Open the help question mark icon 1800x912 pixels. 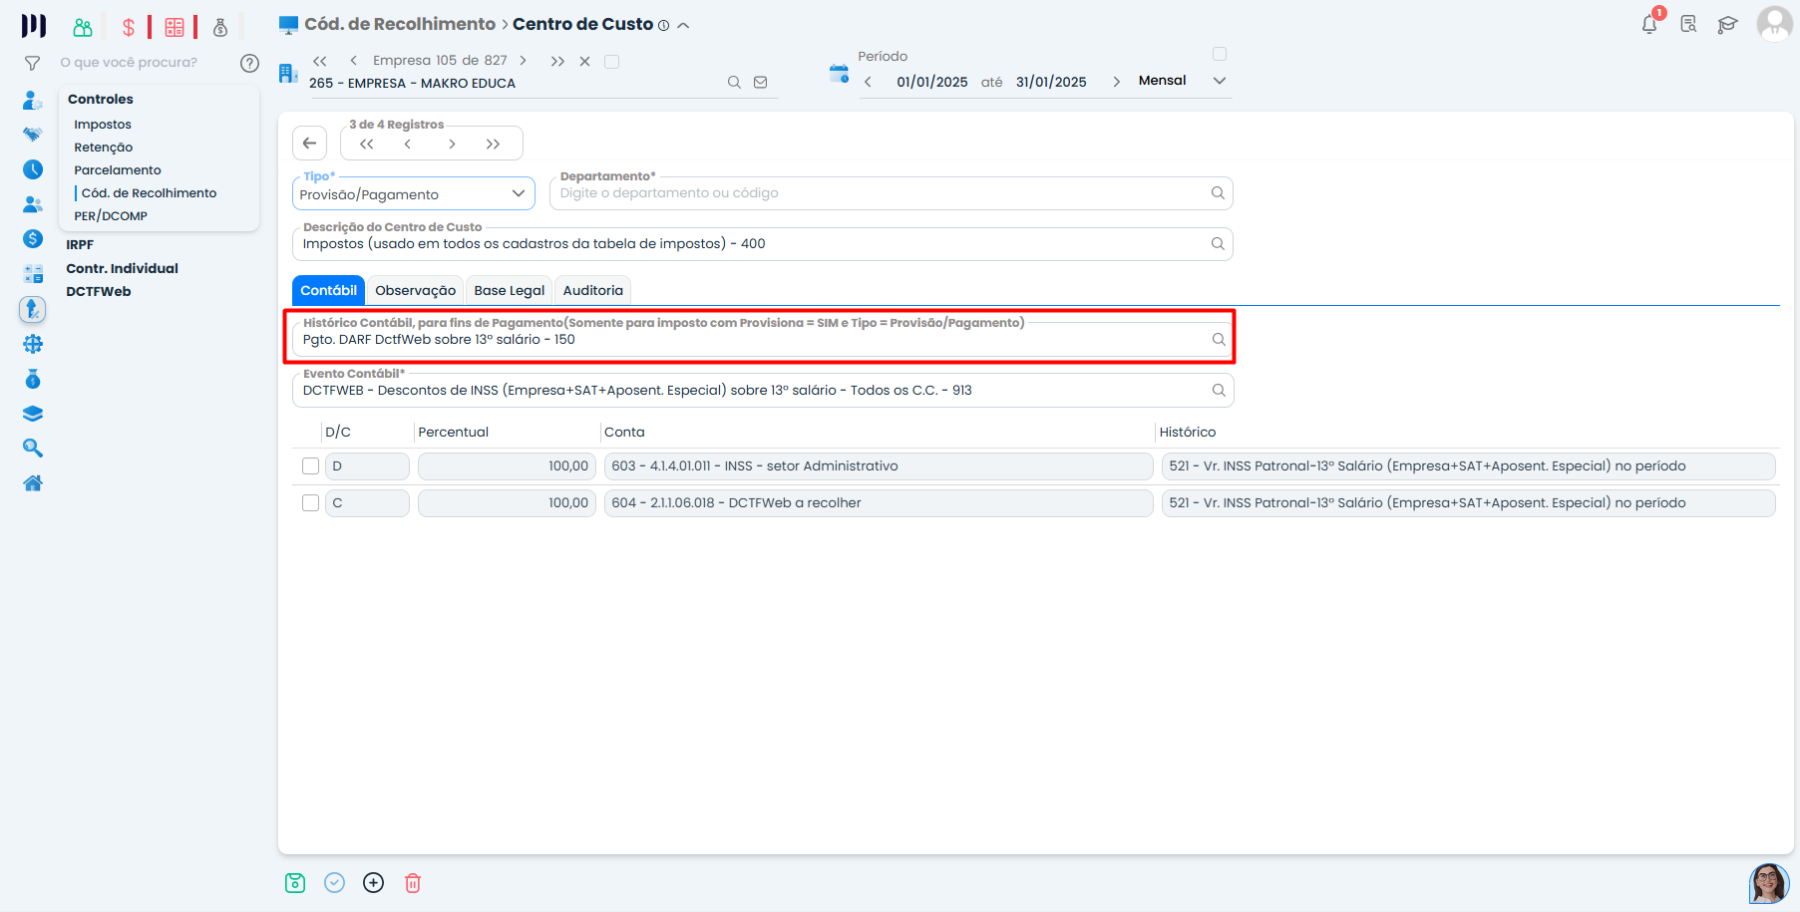point(249,63)
